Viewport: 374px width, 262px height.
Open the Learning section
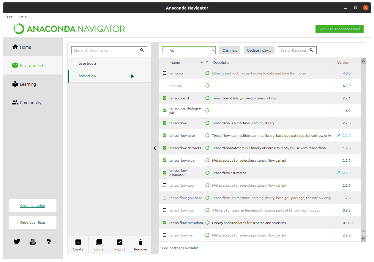[x=33, y=84]
